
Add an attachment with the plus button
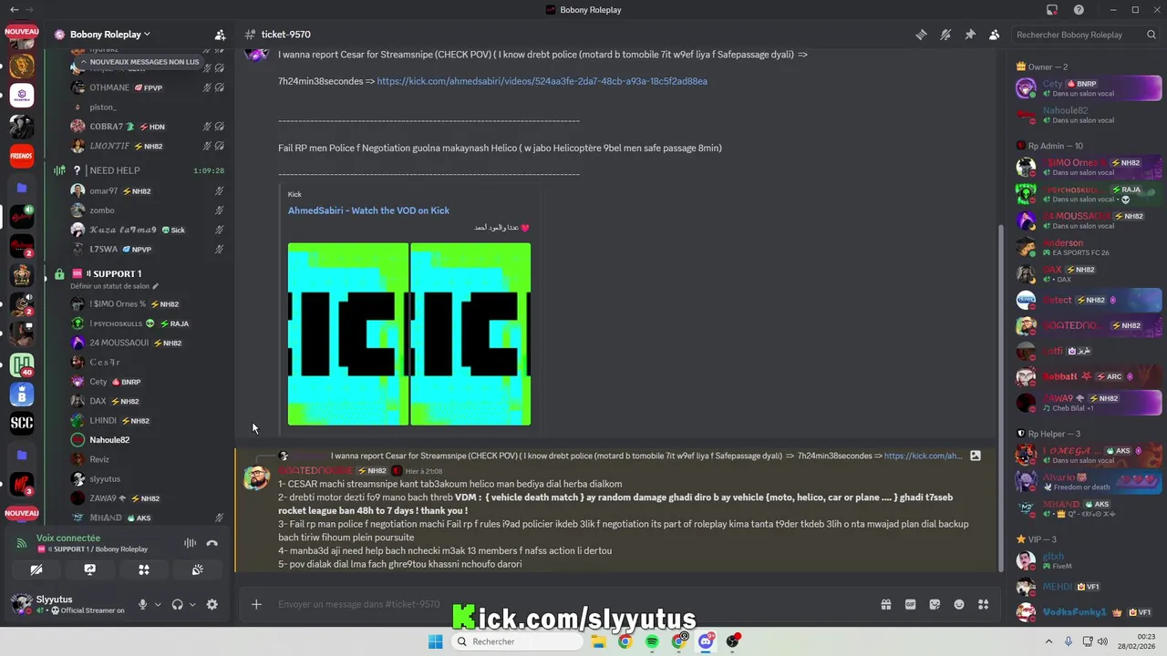click(256, 604)
